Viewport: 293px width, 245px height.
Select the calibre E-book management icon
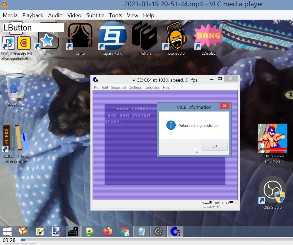pyautogui.click(x=16, y=144)
